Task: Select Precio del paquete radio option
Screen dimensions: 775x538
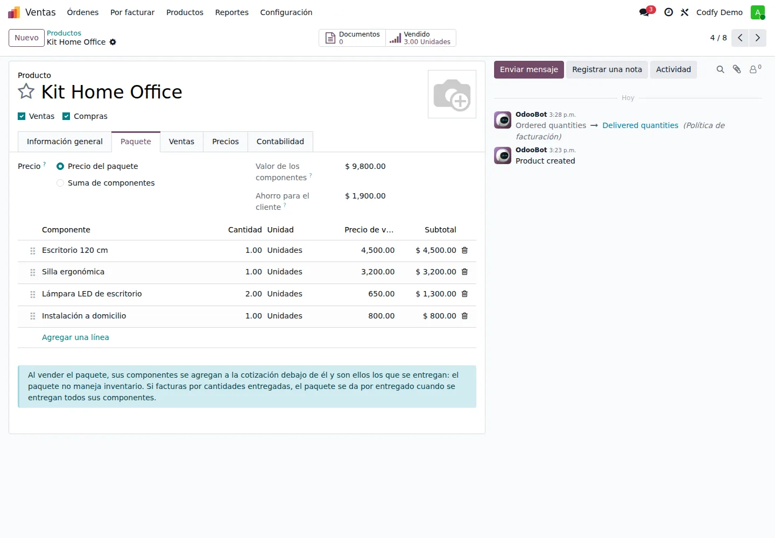Action: tap(60, 166)
